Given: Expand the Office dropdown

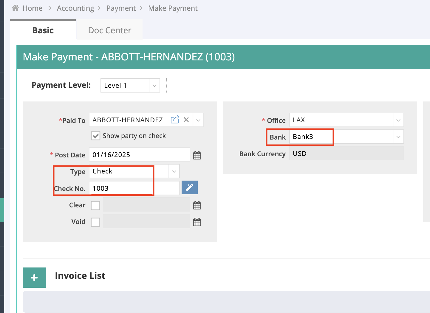Looking at the screenshot, I should [398, 120].
